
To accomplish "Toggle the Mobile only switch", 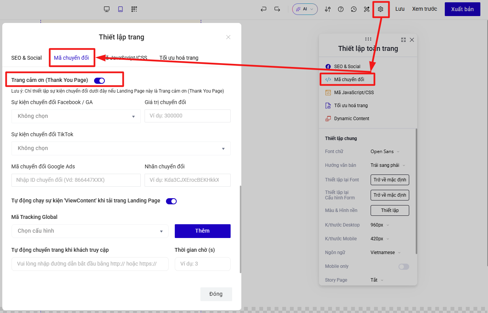I will click(404, 267).
